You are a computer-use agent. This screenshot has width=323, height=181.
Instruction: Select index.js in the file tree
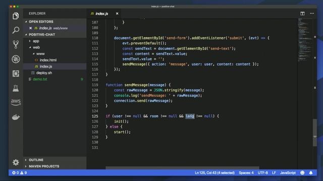[55, 66]
